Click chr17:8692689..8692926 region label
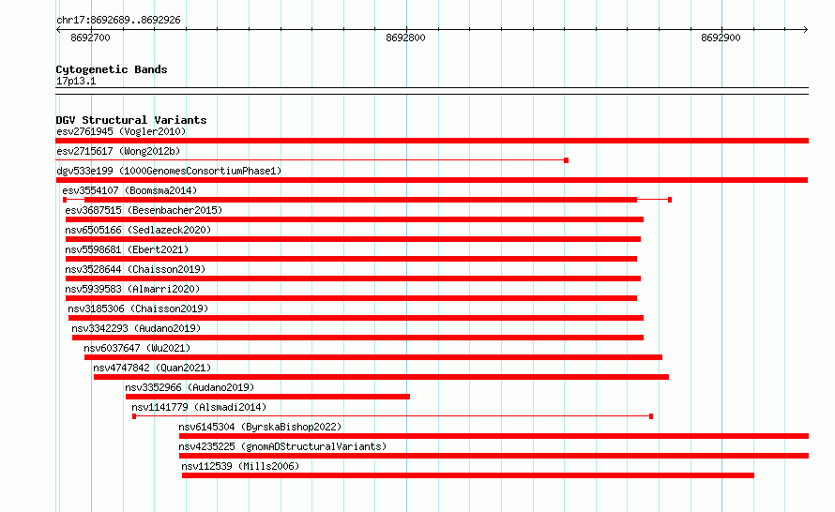 118,20
